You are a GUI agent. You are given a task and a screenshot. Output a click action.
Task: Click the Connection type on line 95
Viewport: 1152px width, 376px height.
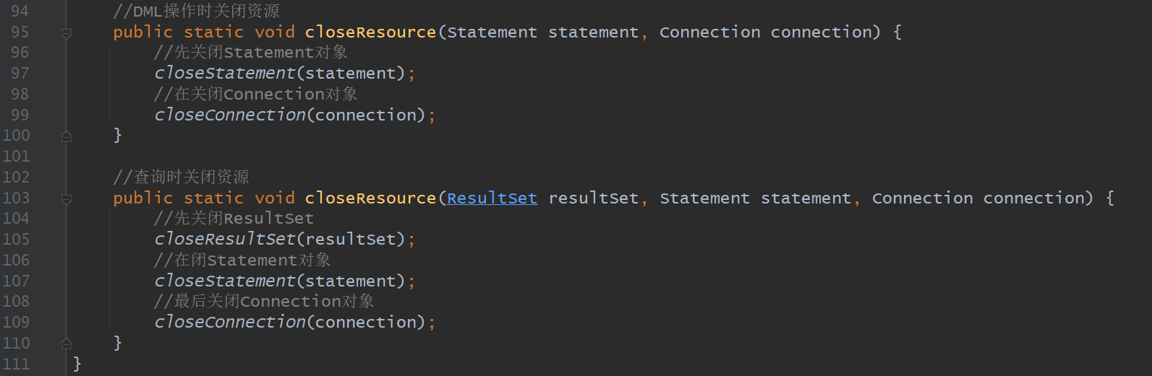tap(709, 32)
